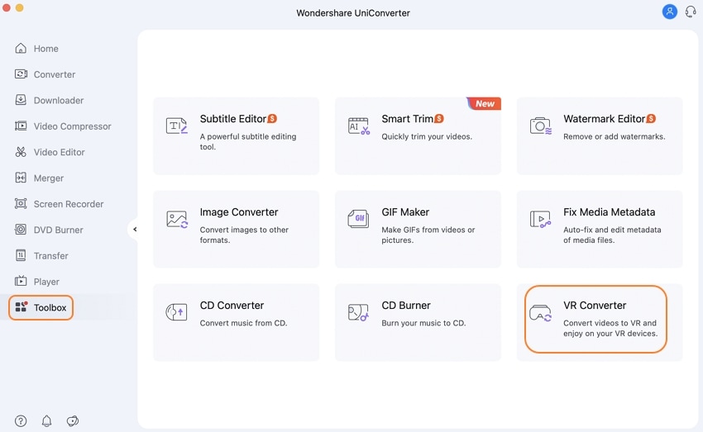The image size is (703, 432).
Task: Click "A powerful subtitle editing tool." text
Action: point(248,141)
